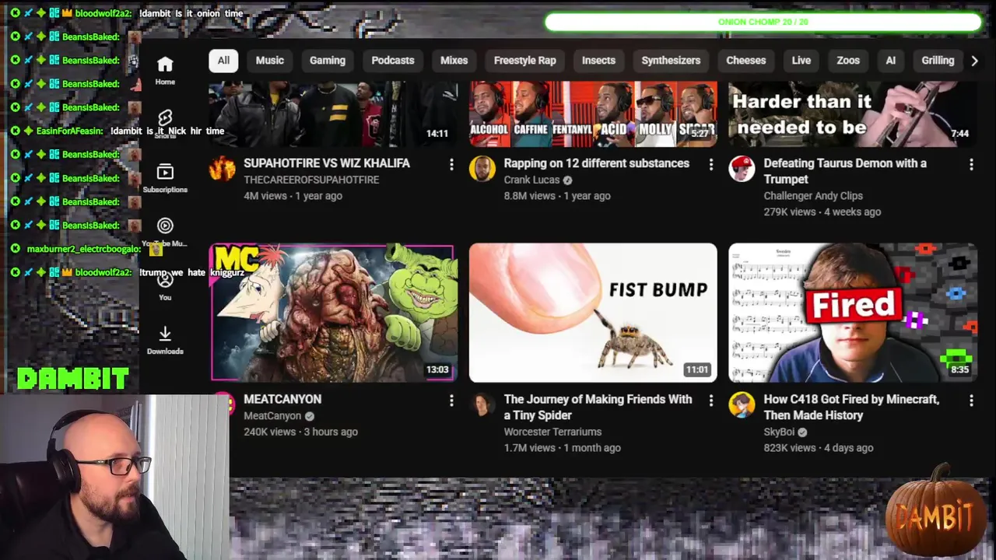Select the Music category chip
This screenshot has height=560, width=996.
270,61
